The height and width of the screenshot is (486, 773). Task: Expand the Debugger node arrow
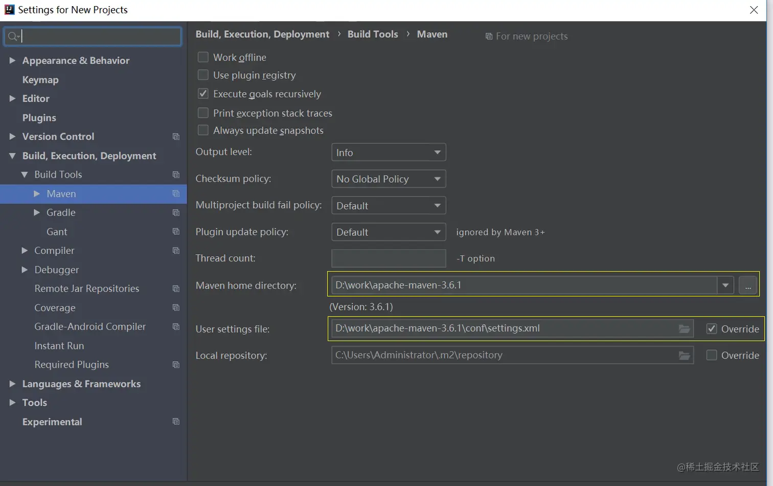click(25, 270)
